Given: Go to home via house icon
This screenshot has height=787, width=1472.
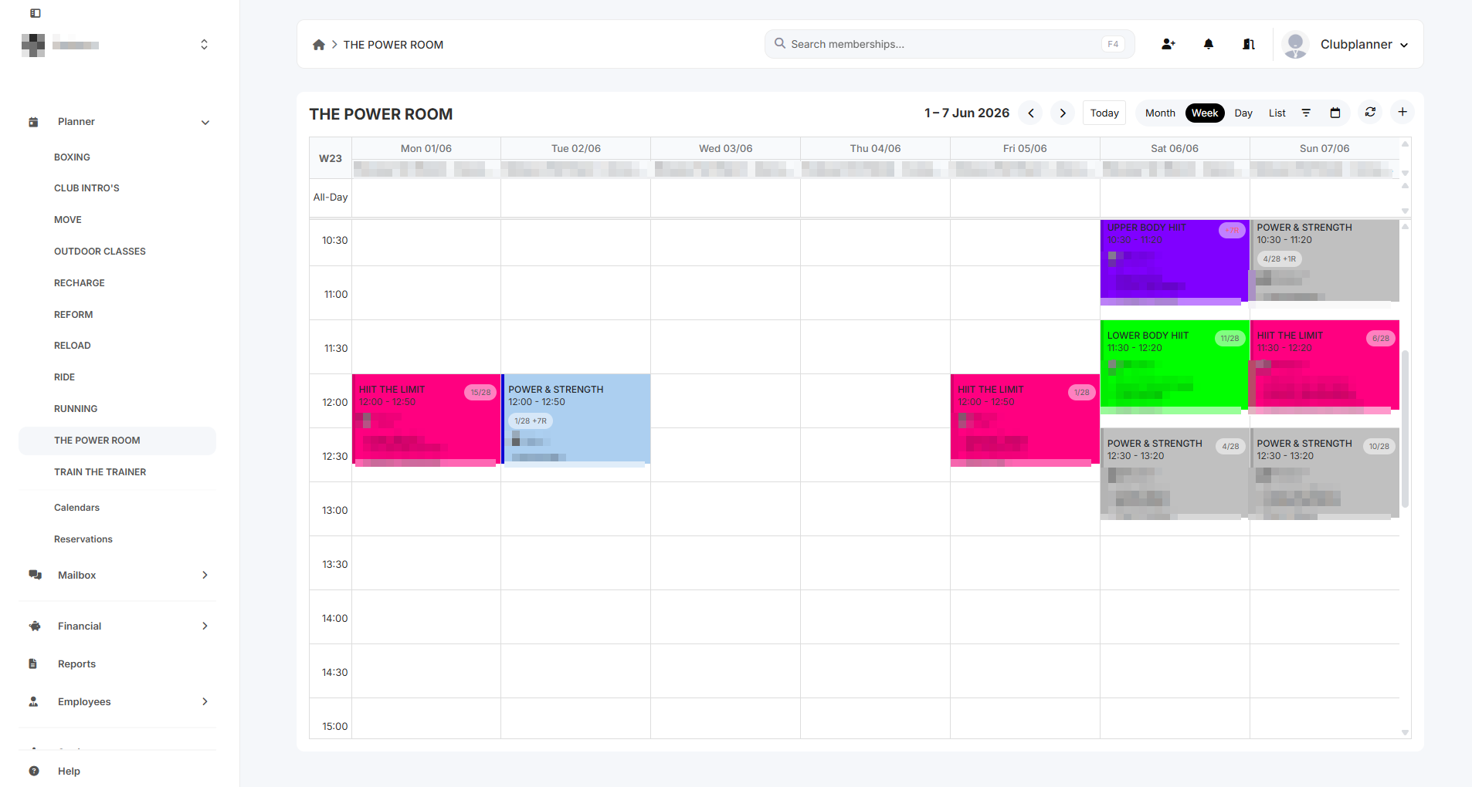Looking at the screenshot, I should 319,45.
